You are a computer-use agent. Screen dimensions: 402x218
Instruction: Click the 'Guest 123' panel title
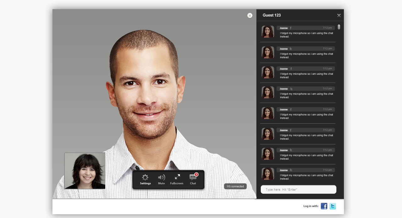pyautogui.click(x=272, y=15)
